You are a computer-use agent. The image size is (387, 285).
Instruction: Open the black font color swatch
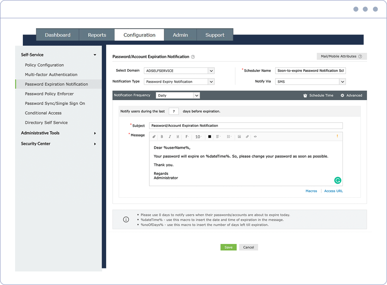pos(209,137)
